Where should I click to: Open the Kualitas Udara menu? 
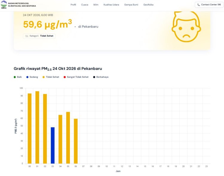coord(111,5)
